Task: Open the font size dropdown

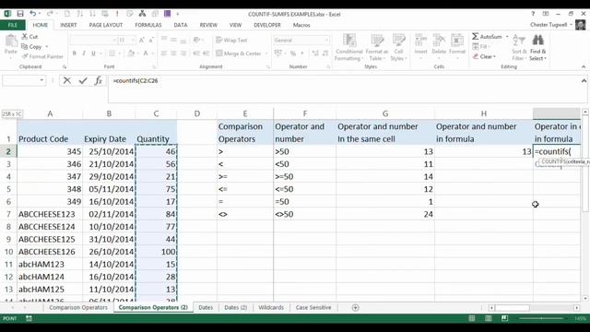Action: click(x=133, y=40)
